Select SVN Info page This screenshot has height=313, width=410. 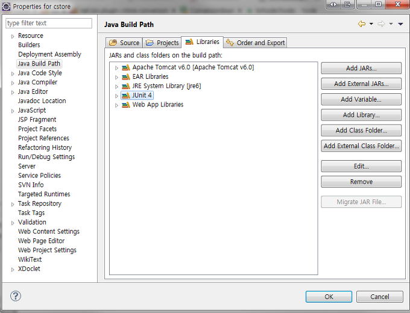click(31, 185)
